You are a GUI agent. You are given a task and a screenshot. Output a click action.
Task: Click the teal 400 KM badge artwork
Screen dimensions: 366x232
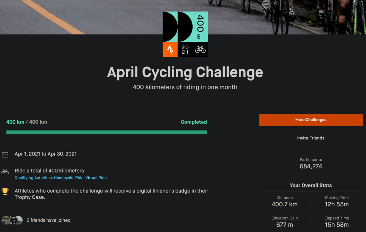tap(185, 27)
